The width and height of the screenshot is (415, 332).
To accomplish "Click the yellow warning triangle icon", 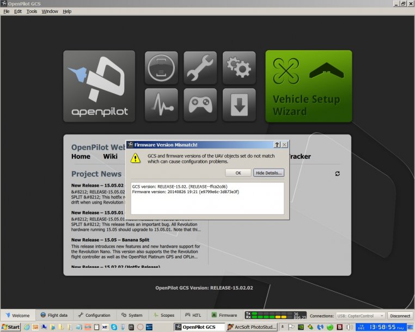I will [136, 158].
